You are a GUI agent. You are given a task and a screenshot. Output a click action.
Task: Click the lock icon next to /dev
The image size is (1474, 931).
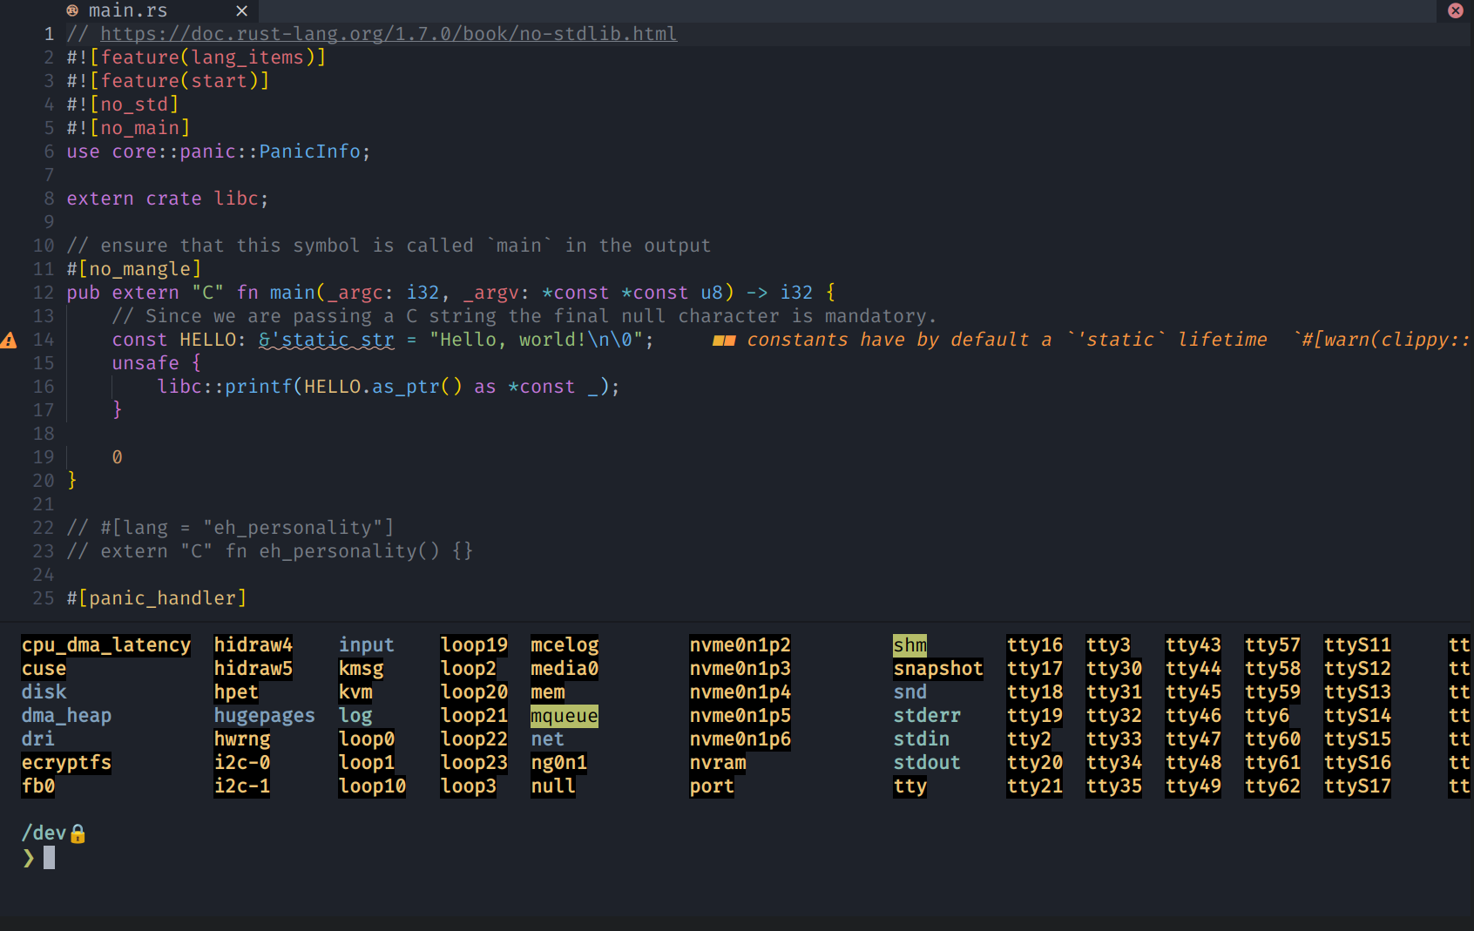click(78, 833)
